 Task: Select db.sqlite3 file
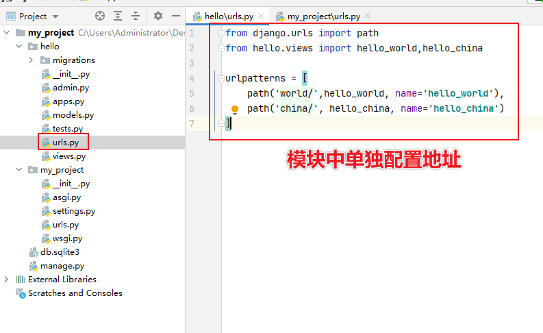(x=60, y=252)
